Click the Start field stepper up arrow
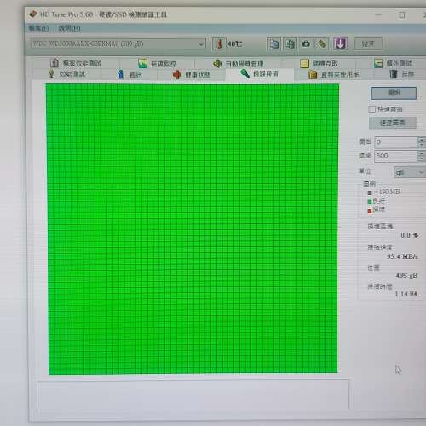Screen dimensions: 426x426 click(x=421, y=140)
